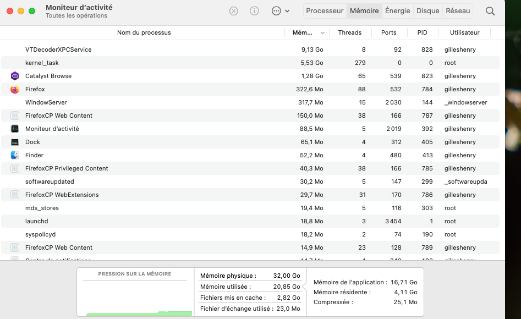The width and height of the screenshot is (521, 319).
Task: Select the WindowServer process name
Action: pos(46,102)
